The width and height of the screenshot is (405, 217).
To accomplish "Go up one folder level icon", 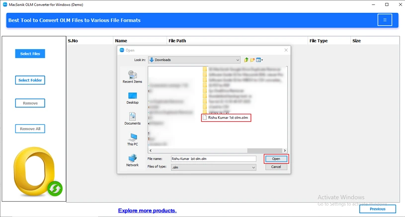I will click(246, 60).
